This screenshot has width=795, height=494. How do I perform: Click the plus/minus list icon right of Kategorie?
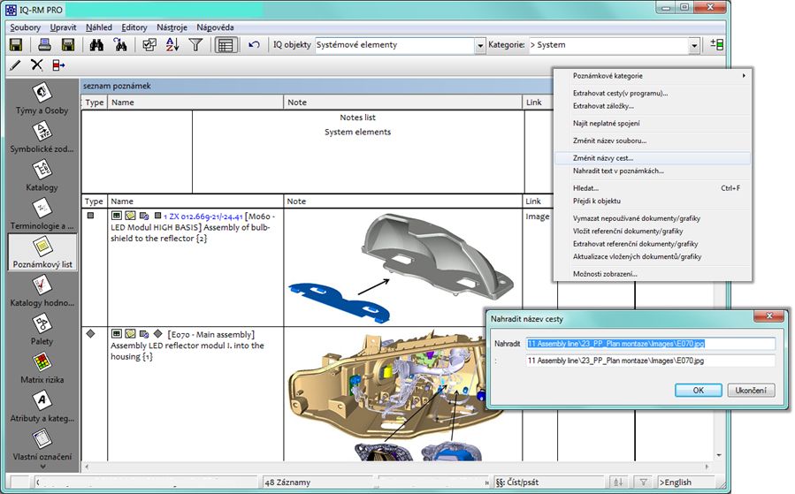716,44
